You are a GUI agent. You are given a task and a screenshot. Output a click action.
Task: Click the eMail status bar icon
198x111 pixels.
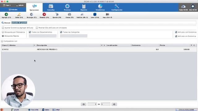click(x=54, y=110)
